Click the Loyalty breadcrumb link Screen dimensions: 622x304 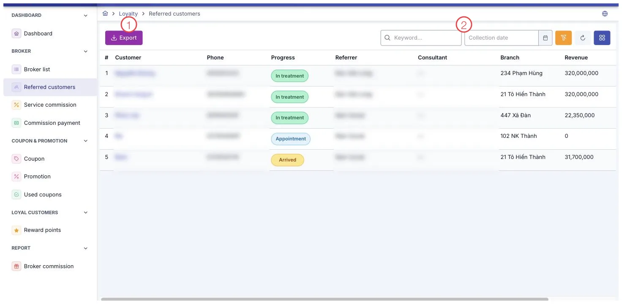(x=128, y=13)
